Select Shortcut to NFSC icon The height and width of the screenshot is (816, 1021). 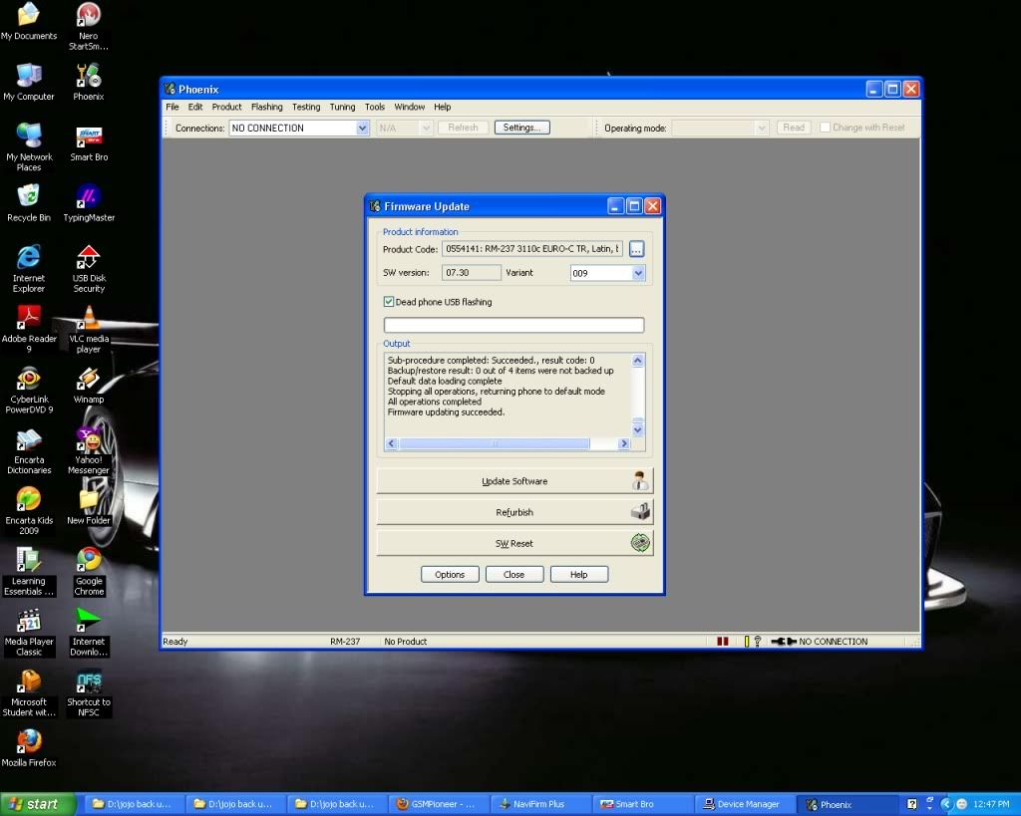(x=89, y=691)
